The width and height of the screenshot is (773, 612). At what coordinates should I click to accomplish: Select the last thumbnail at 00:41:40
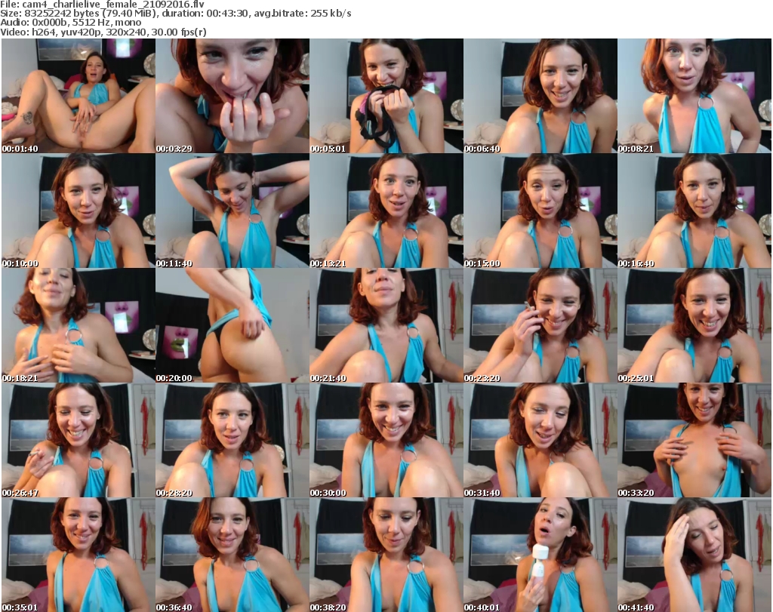(x=694, y=555)
